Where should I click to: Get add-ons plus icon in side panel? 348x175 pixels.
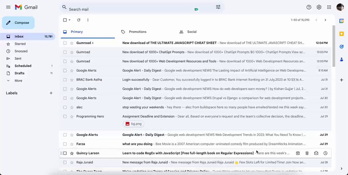point(342,80)
